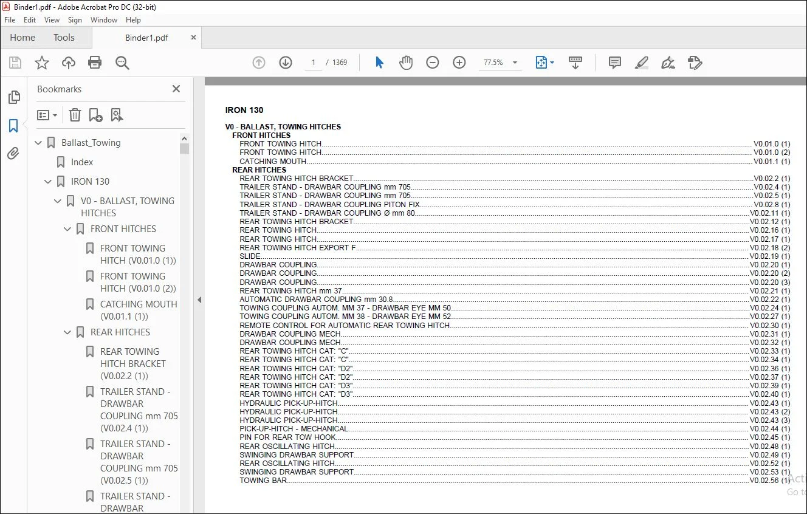Switch to the Home tab
The width and height of the screenshot is (807, 514).
coord(22,38)
